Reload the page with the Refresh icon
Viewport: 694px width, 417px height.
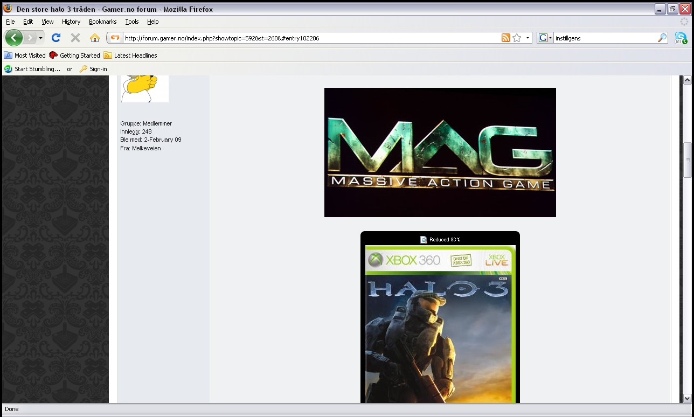coord(56,38)
